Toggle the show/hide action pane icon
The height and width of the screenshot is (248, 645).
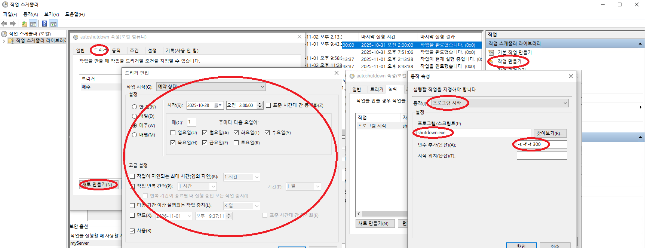click(x=53, y=24)
